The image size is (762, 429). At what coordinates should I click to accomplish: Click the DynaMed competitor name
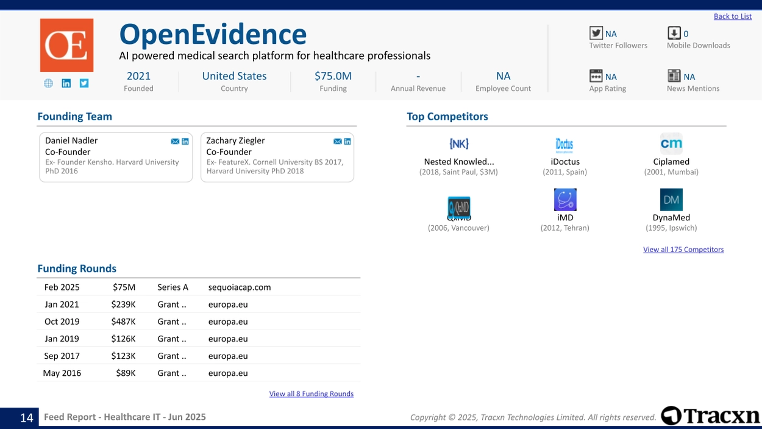click(671, 217)
